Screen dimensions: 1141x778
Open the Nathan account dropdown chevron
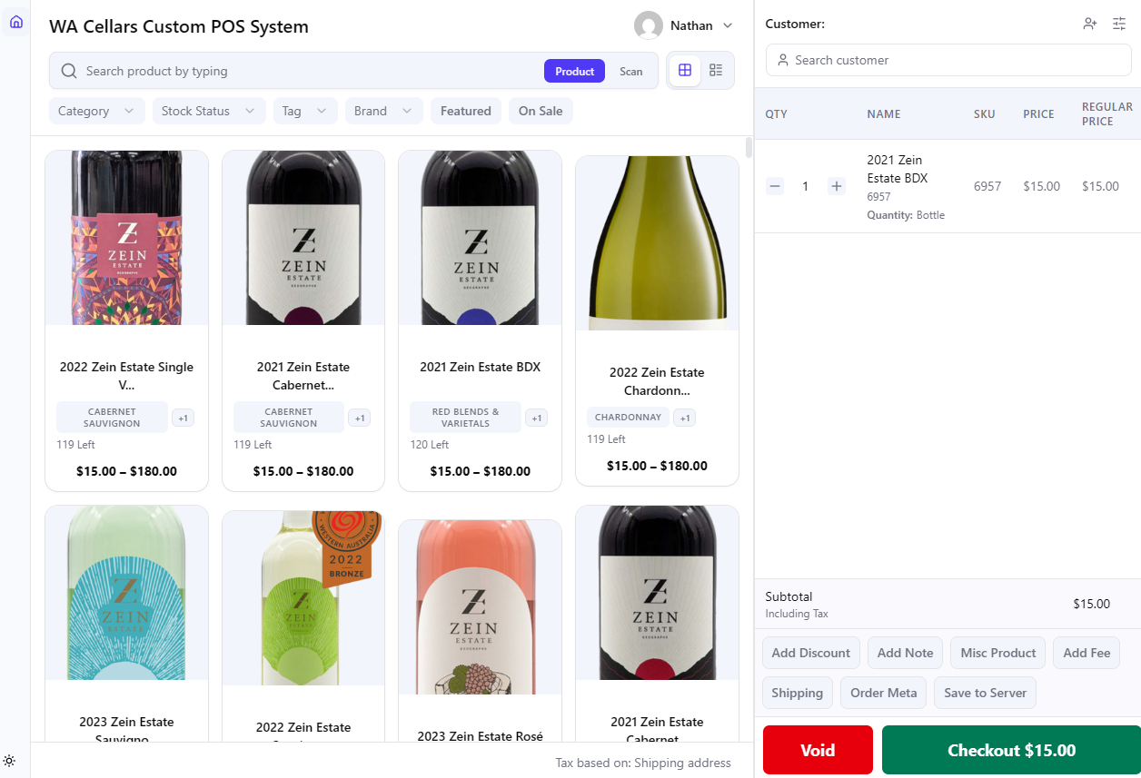coord(728,25)
